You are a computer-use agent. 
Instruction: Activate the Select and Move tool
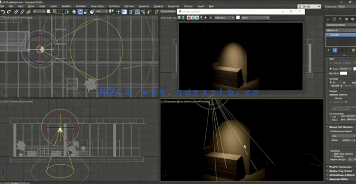click(x=74, y=12)
